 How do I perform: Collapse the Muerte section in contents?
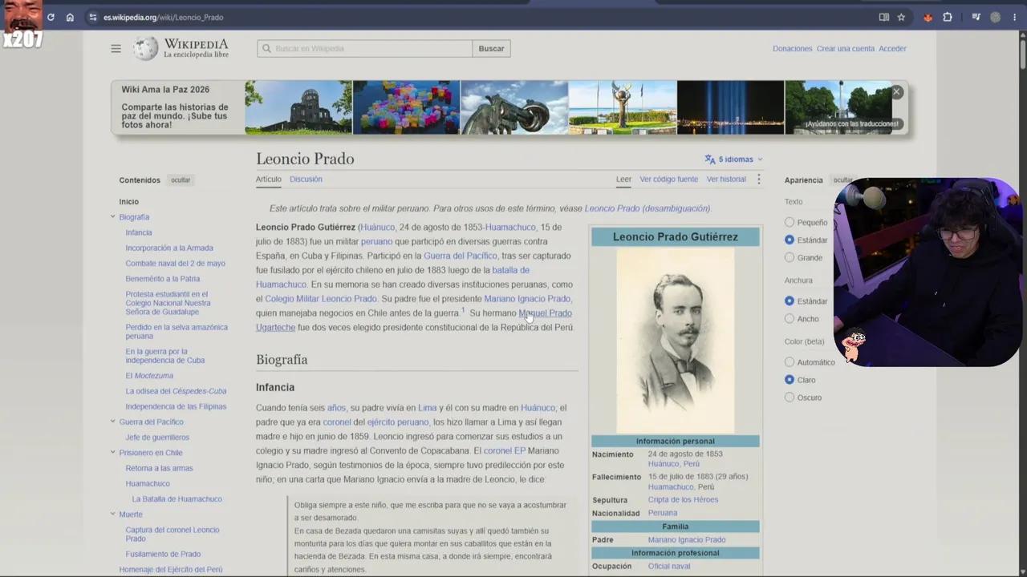[x=113, y=514]
